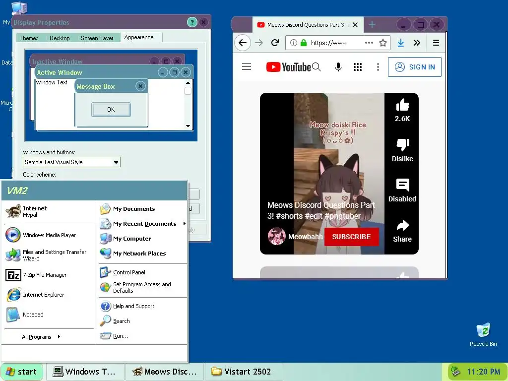This screenshot has width=508, height=381.
Task: Switch to the Themes tab
Action: click(29, 38)
